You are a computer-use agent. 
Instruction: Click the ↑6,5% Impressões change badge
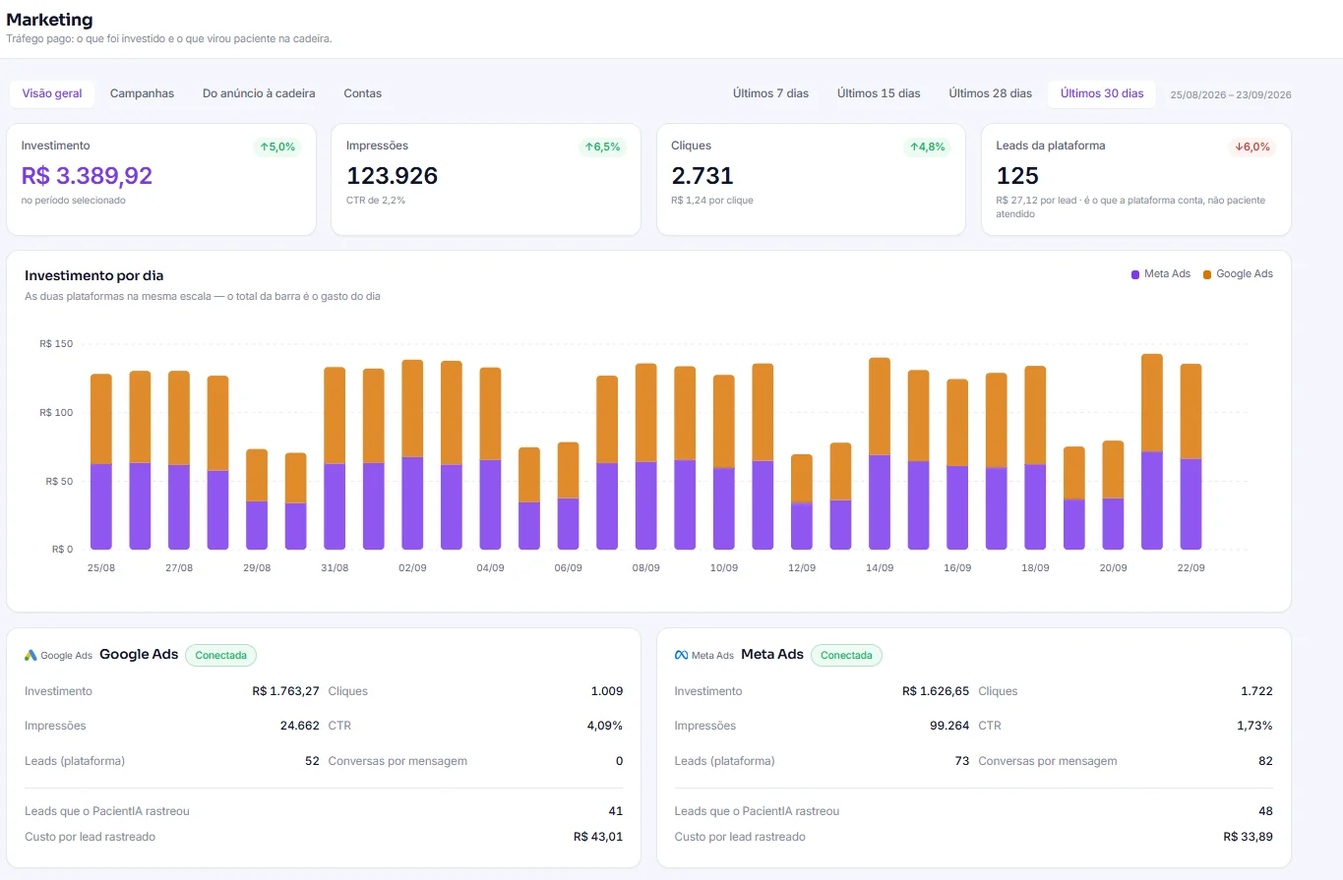(x=602, y=147)
